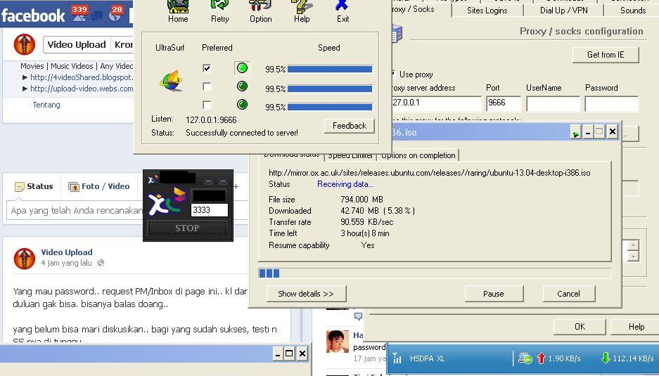Check the second Preferred server checkbox

(x=207, y=86)
